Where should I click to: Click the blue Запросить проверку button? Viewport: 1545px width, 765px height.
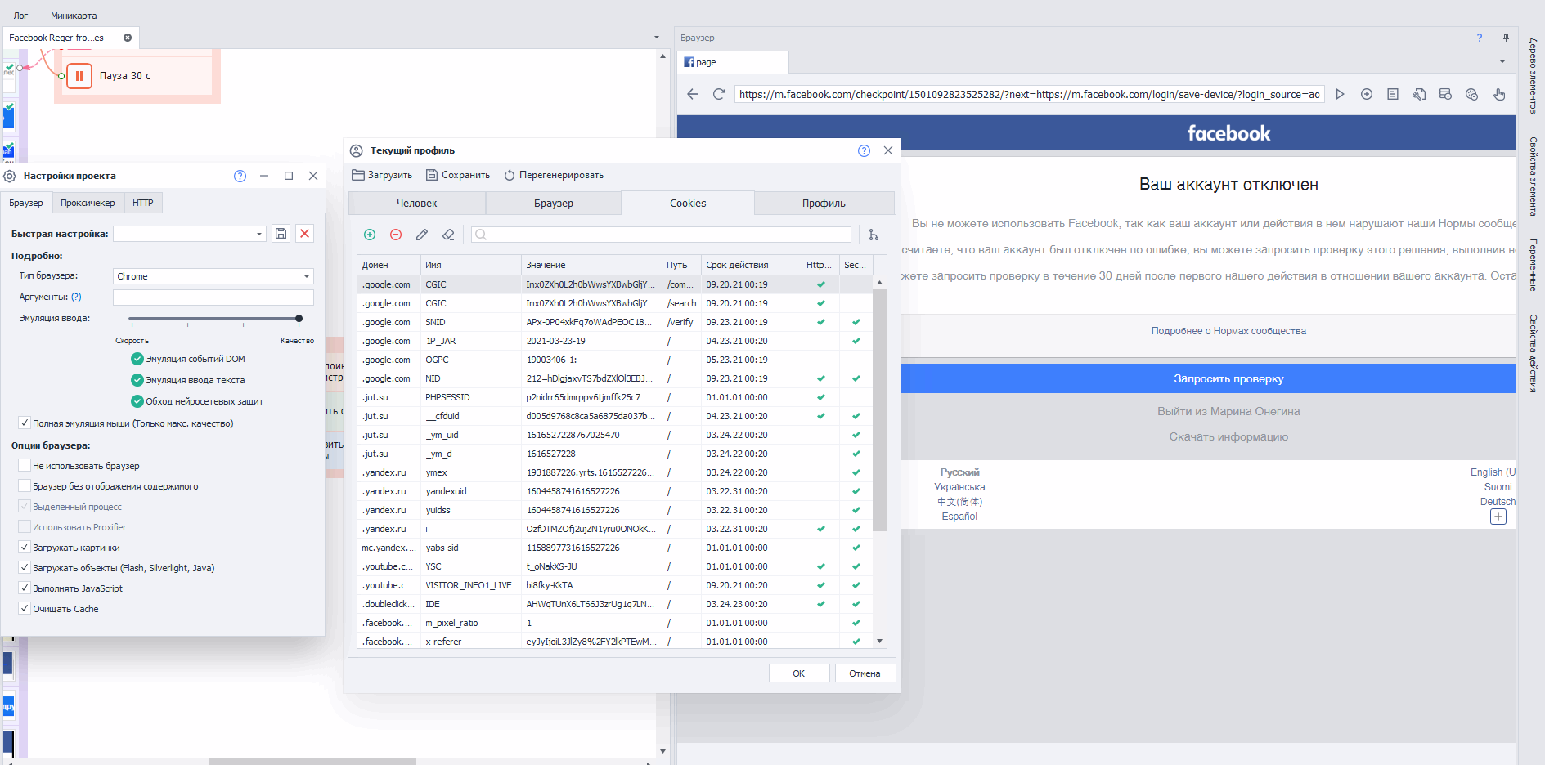click(1208, 378)
